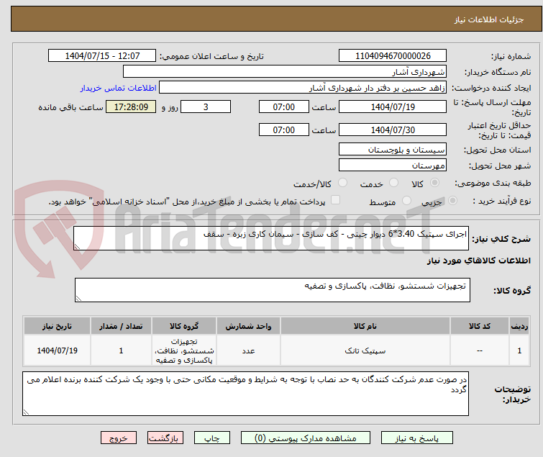The width and height of the screenshot is (543, 457).
Task: Click the پاسخ به نیاز button
Action: click(x=417, y=438)
